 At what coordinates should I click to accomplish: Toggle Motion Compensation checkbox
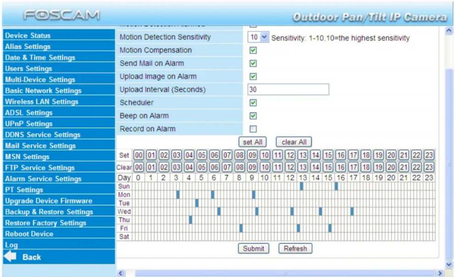253,50
